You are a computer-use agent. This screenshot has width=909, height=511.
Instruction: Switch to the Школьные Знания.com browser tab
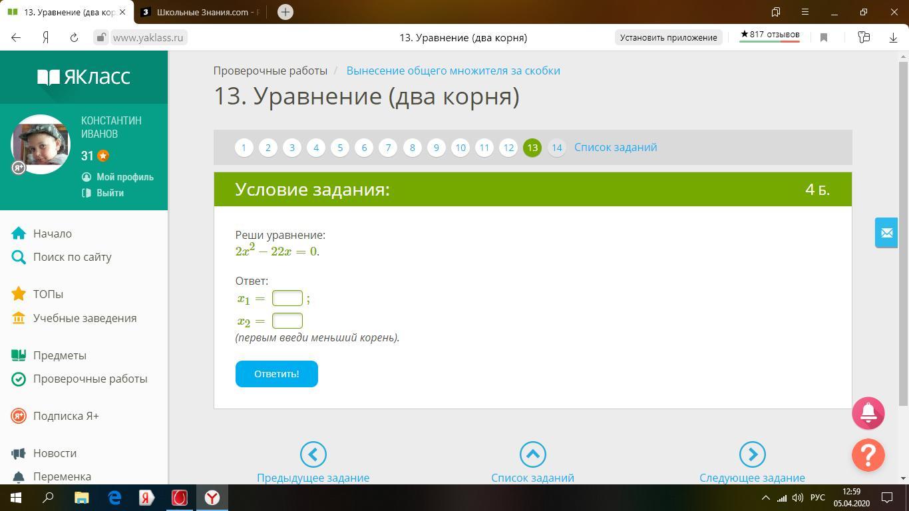pos(200,12)
